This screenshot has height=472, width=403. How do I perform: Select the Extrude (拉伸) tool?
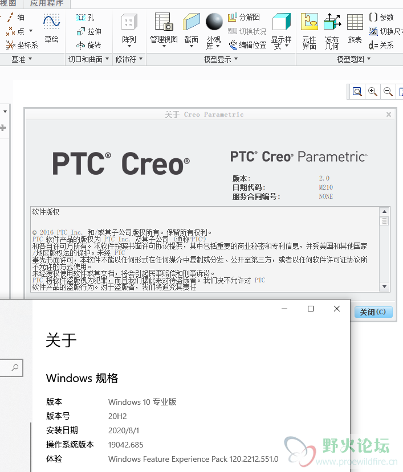coord(89,31)
